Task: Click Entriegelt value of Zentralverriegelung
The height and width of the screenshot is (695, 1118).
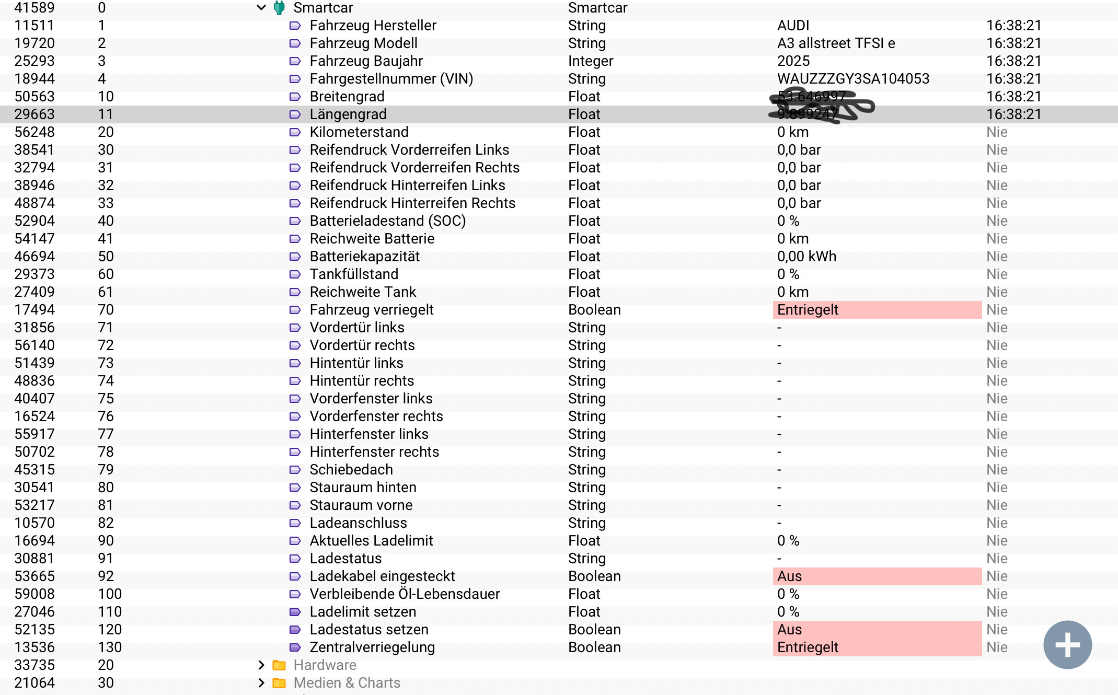Action: [877, 647]
